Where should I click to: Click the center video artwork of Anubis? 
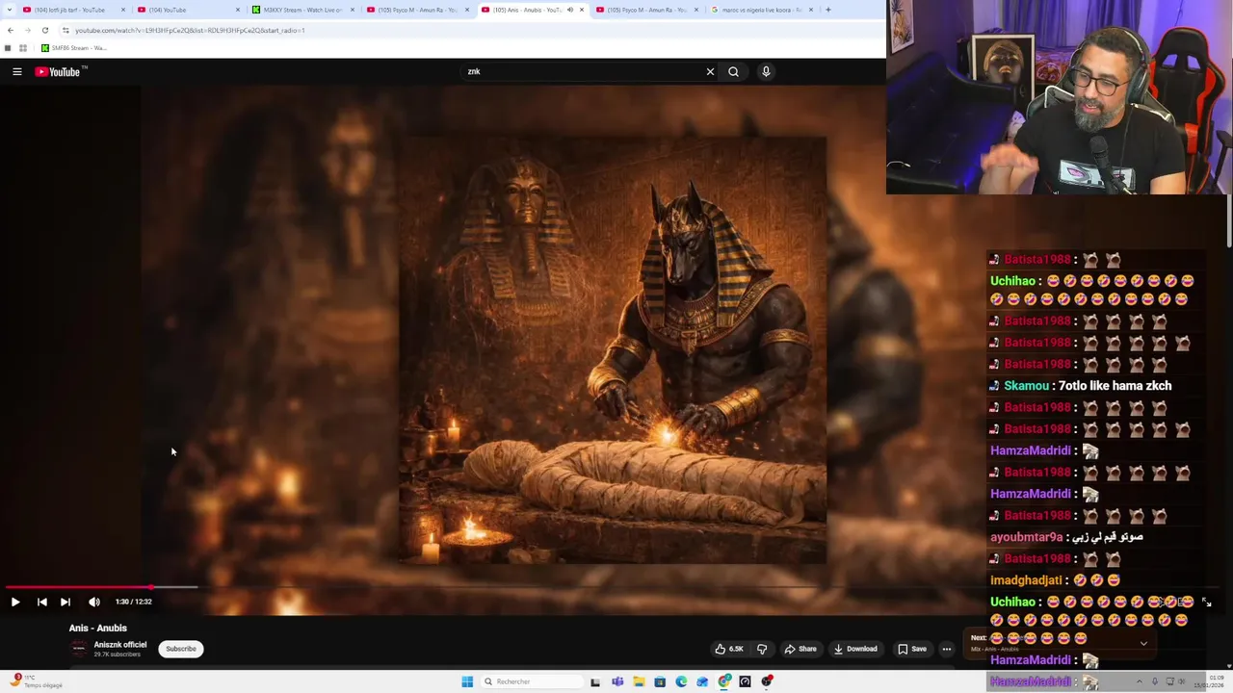[613, 349]
